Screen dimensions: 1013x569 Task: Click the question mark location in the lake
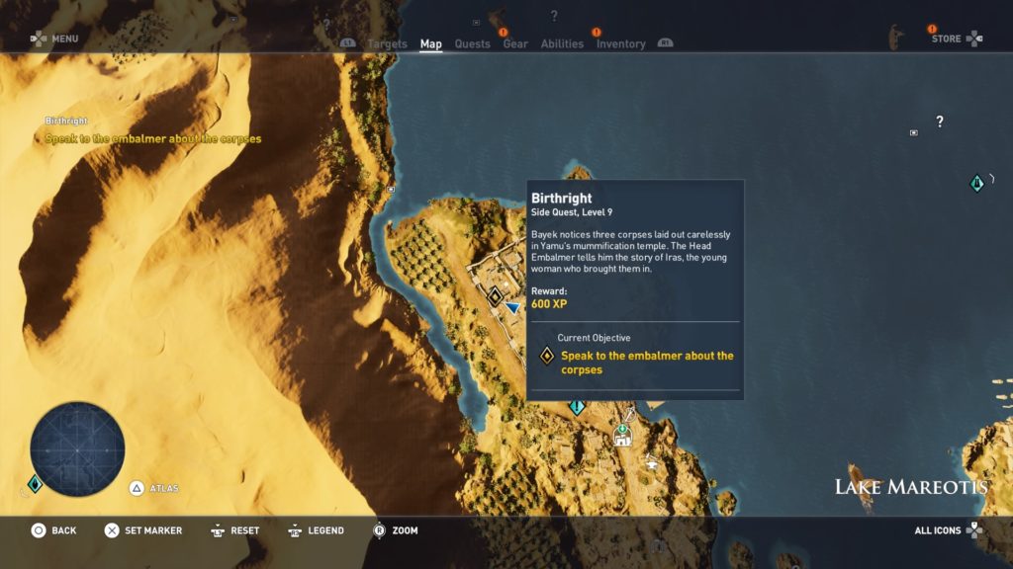tap(940, 122)
